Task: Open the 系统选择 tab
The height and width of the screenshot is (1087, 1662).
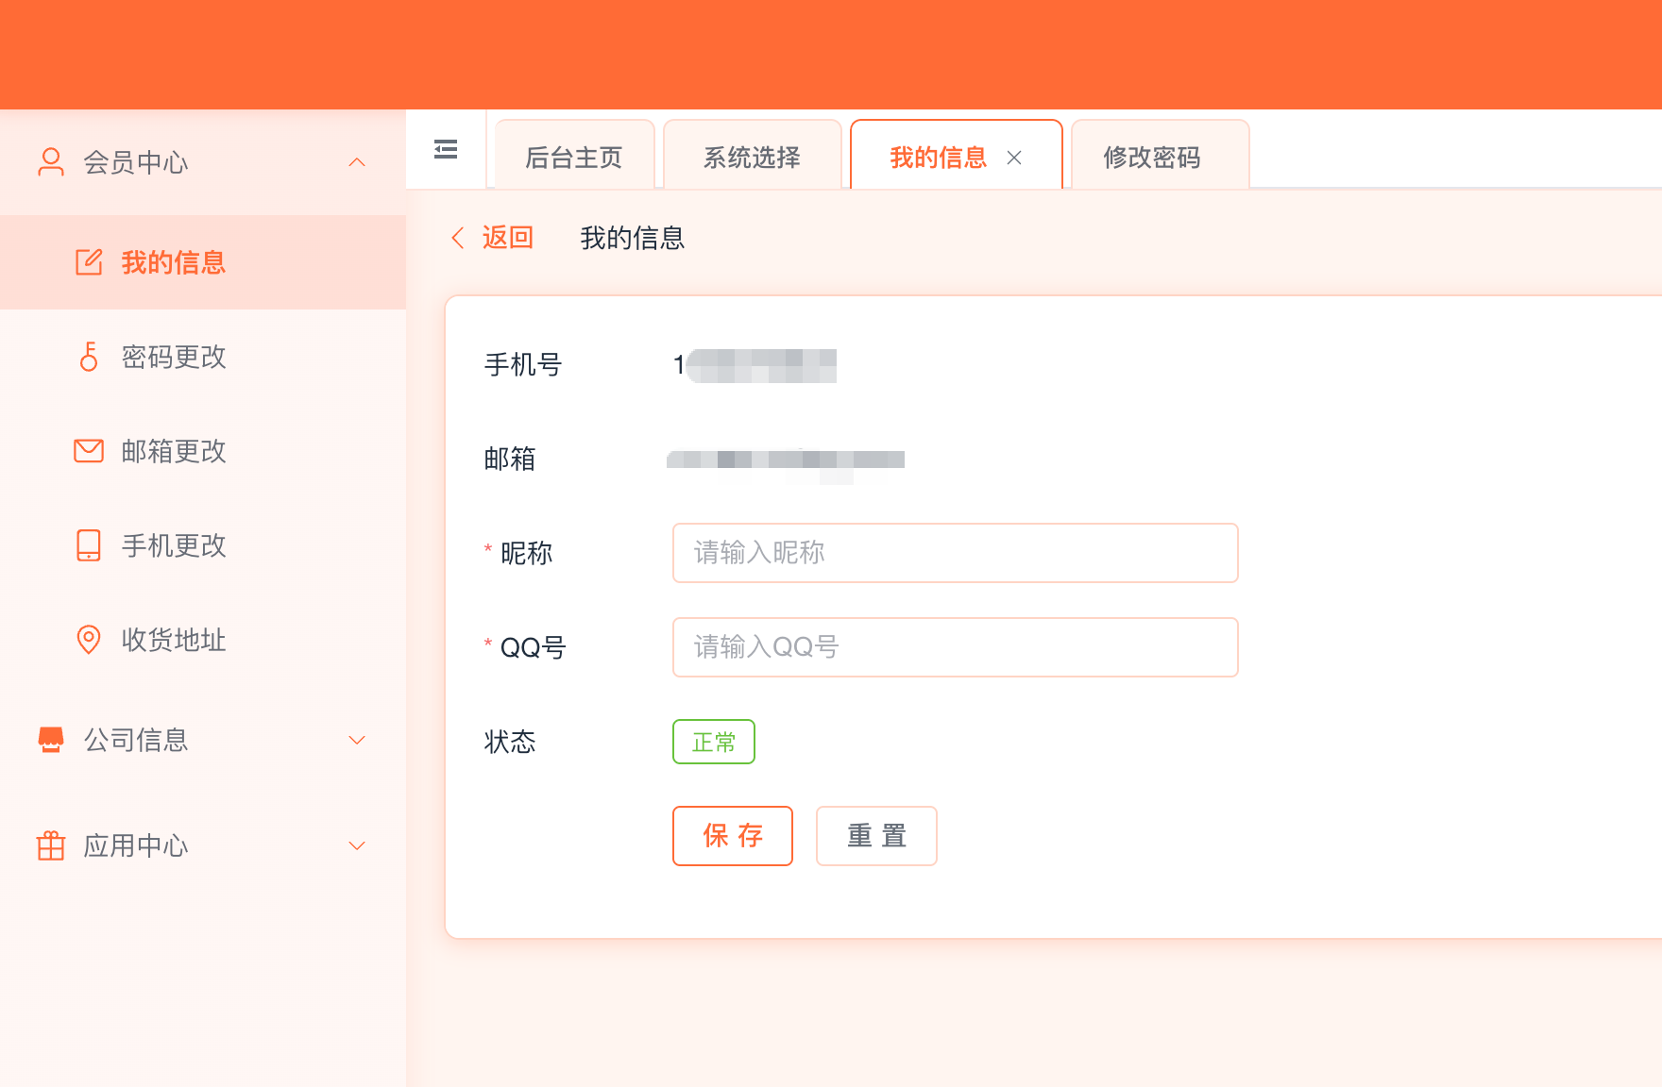Action: (x=752, y=157)
